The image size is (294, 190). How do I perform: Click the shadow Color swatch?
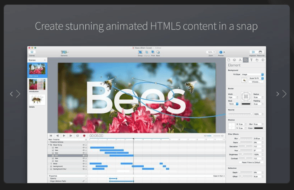point(258,128)
